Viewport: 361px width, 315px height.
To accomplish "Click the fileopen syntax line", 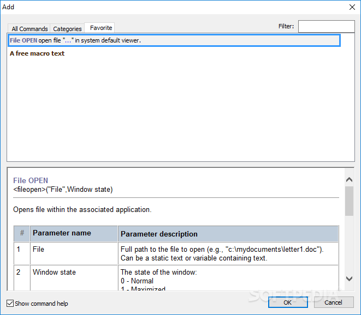I will click(63, 190).
